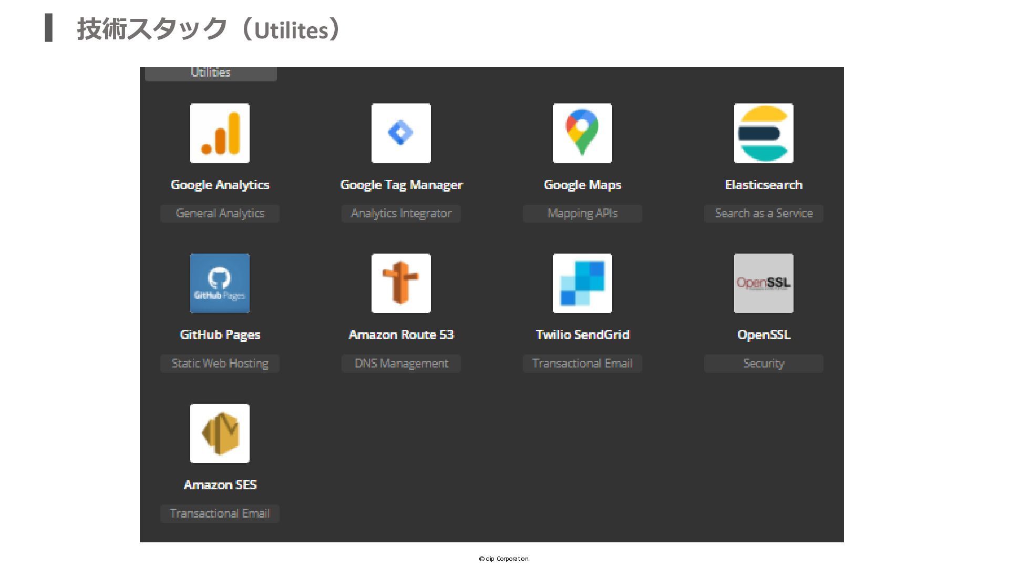Image resolution: width=1009 pixels, height=567 pixels.
Task: Click the DNS Management category tag
Action: (401, 364)
